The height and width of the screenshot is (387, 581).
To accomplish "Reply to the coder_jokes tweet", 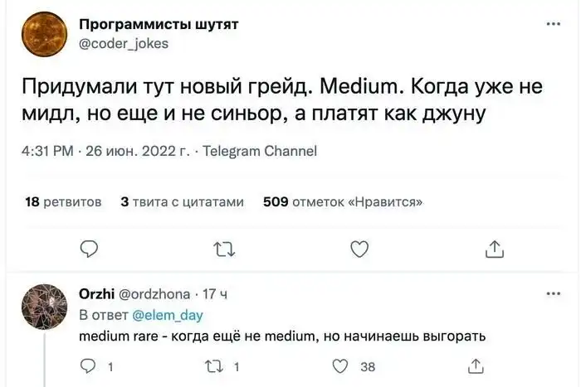I will point(90,248).
